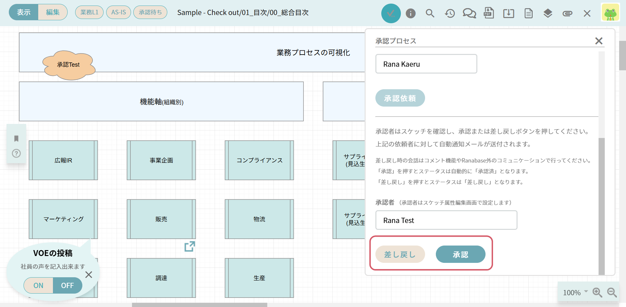
Task: Switch to 編集 edit mode
Action: [x=53, y=12]
